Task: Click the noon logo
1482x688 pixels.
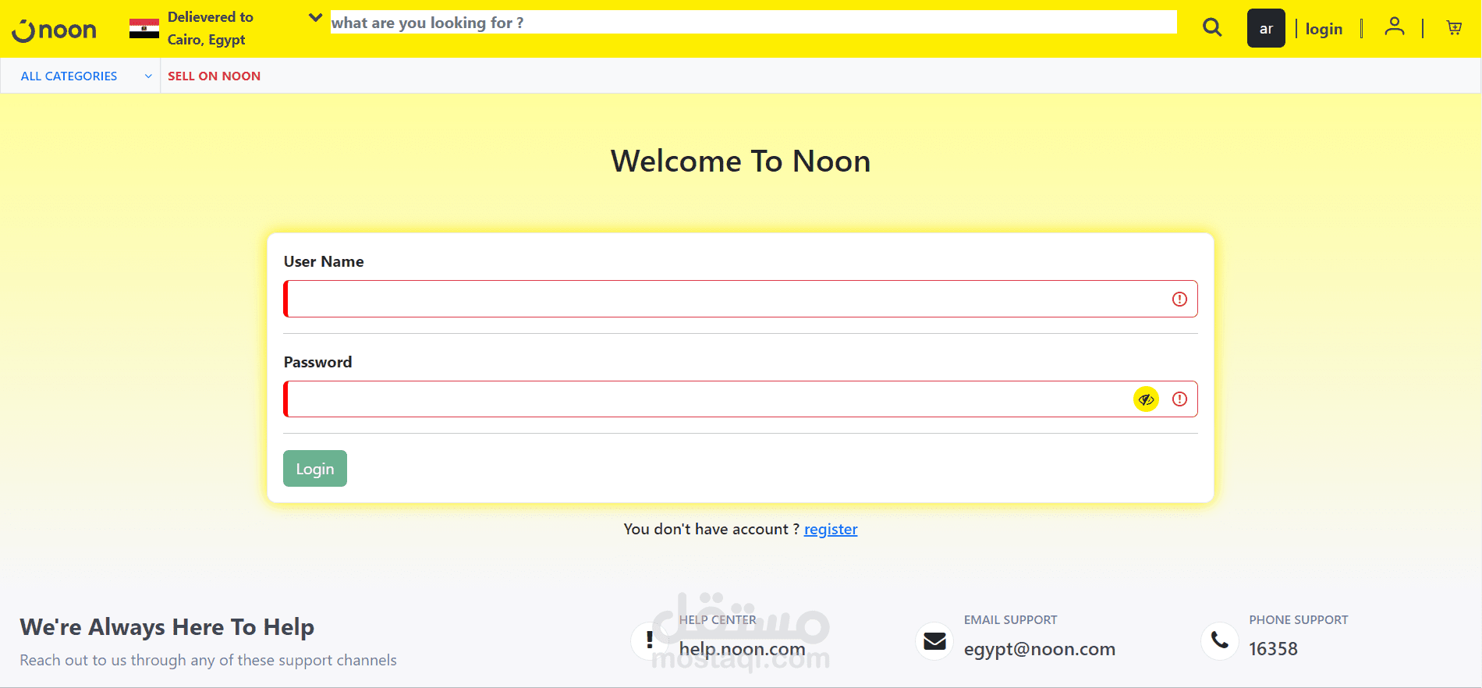Action: pos(54,30)
